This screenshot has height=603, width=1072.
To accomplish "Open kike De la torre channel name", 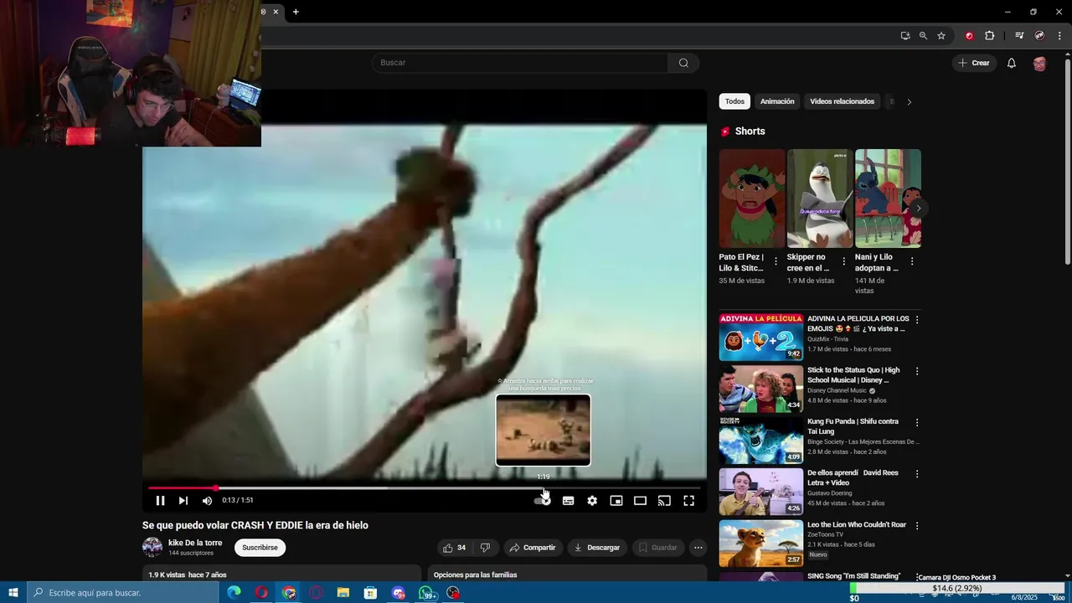I will point(195,543).
